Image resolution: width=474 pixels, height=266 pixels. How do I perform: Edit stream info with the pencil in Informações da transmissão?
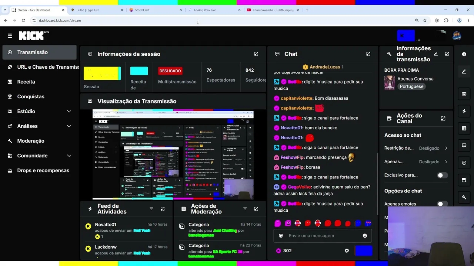(x=436, y=54)
